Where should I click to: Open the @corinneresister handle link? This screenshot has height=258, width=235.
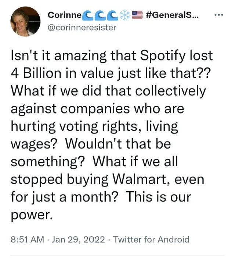82,27
